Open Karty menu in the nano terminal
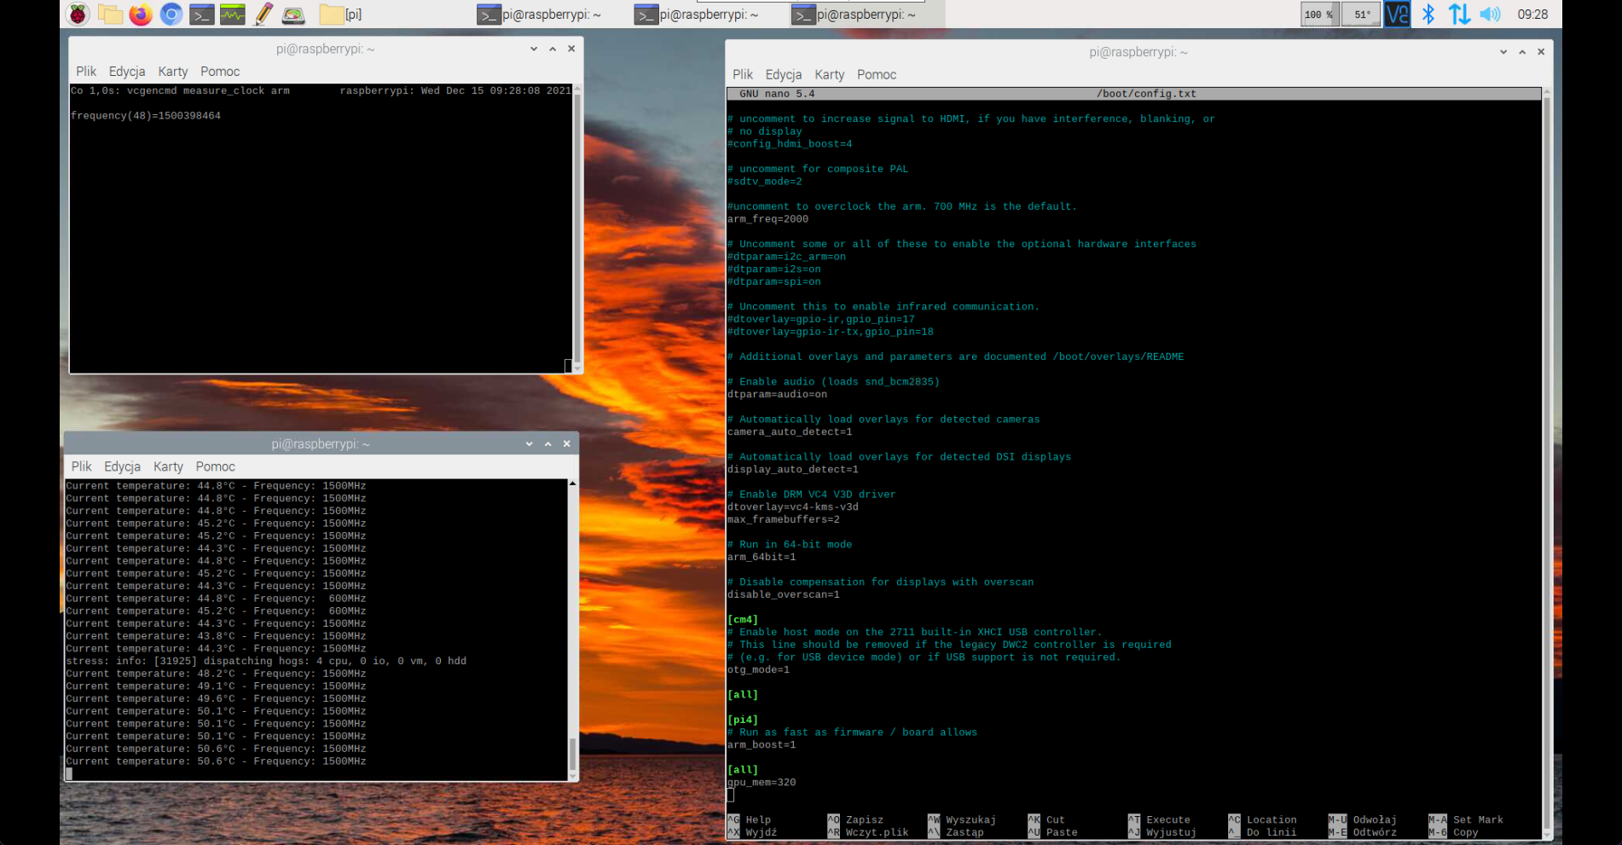The image size is (1622, 845). (x=830, y=75)
